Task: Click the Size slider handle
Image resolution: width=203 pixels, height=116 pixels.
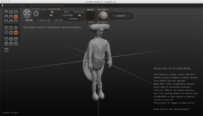Action: coord(52,12)
